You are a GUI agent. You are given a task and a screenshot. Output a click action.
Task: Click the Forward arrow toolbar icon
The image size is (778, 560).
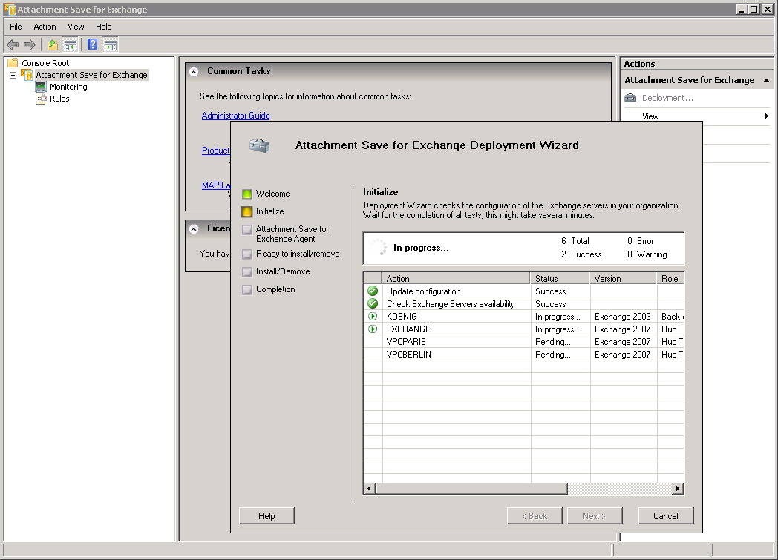click(x=30, y=45)
